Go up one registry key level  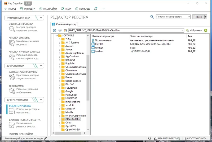65,30
